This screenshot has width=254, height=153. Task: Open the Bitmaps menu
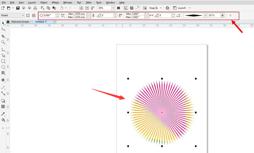[x=68, y=3]
